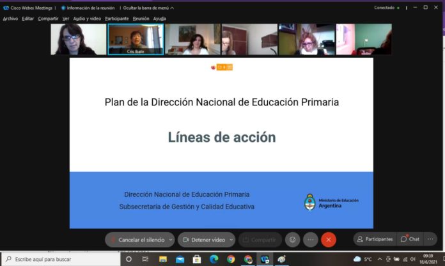Open Audio y vídeo menu

tap(87, 19)
